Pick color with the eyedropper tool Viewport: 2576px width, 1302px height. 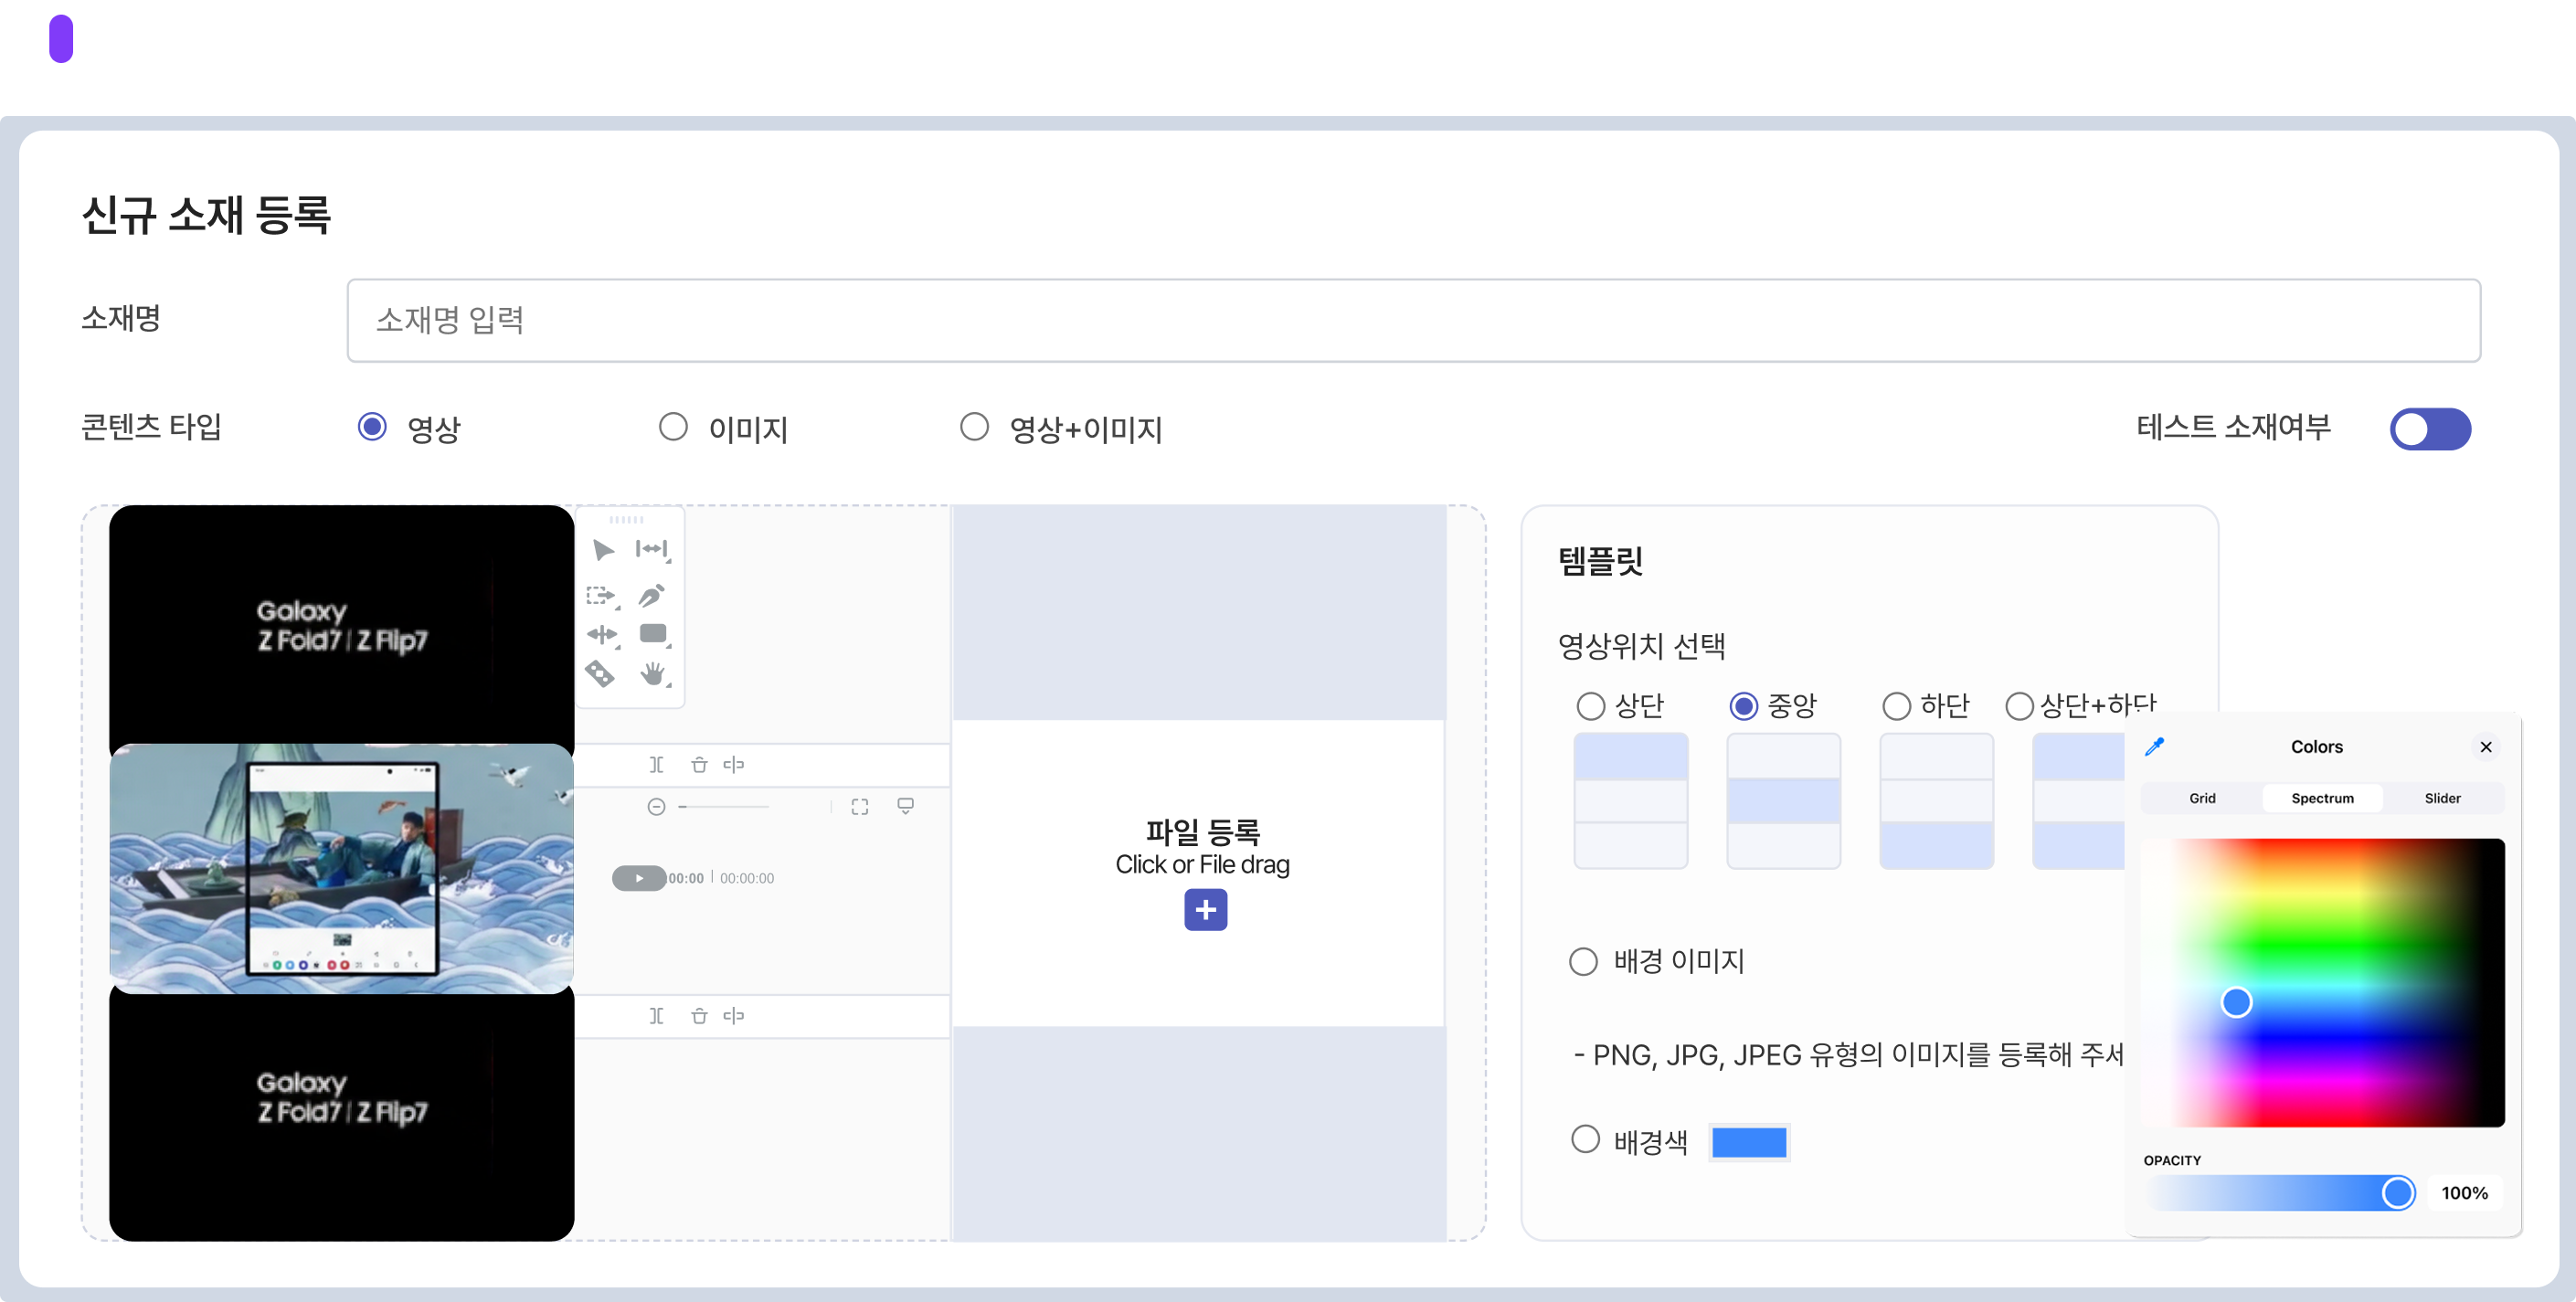tap(2155, 747)
